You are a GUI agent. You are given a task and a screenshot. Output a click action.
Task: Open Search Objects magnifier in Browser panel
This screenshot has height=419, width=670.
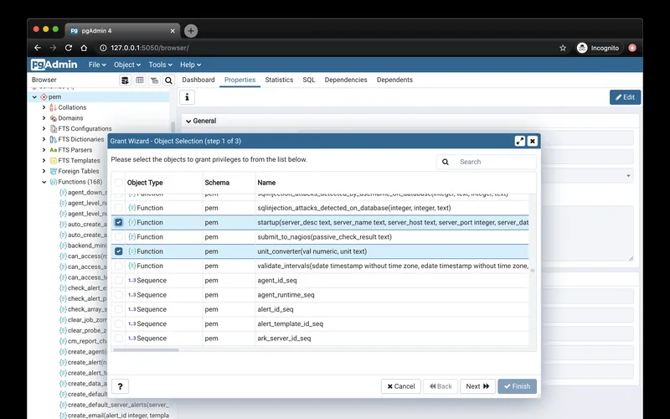[x=169, y=80]
